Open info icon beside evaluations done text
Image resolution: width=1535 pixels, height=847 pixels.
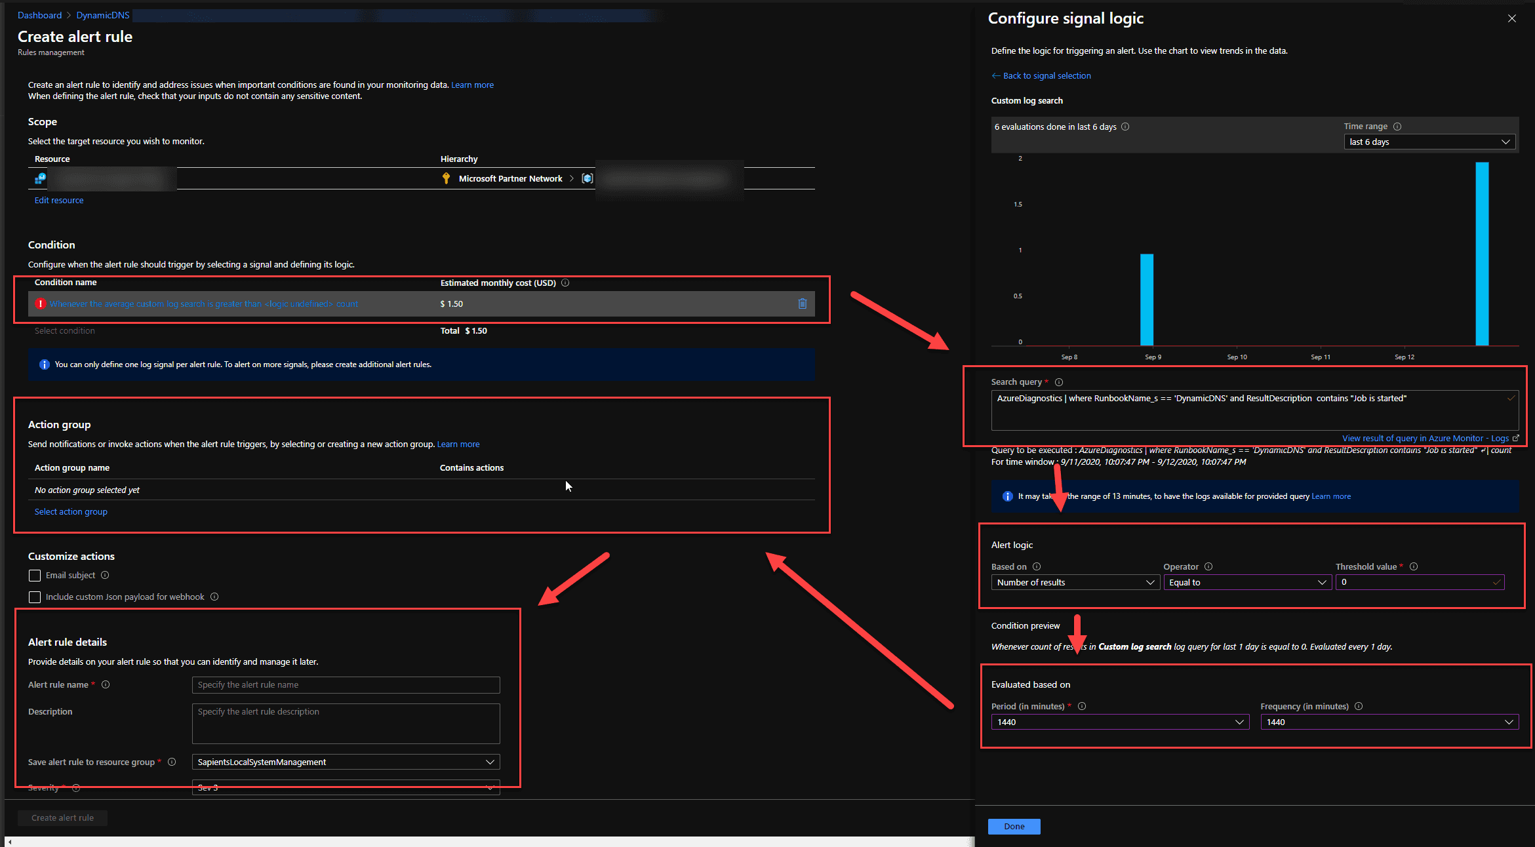pyautogui.click(x=1125, y=127)
